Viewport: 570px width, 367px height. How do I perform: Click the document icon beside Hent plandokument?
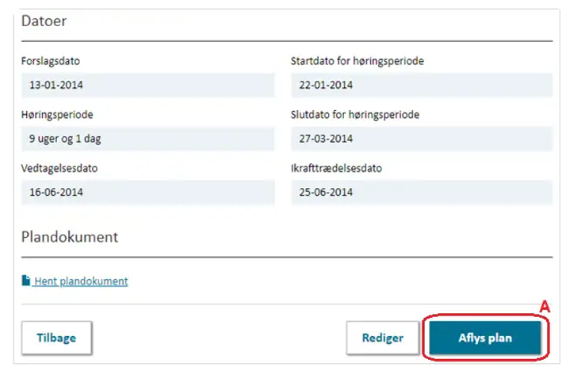[26, 281]
